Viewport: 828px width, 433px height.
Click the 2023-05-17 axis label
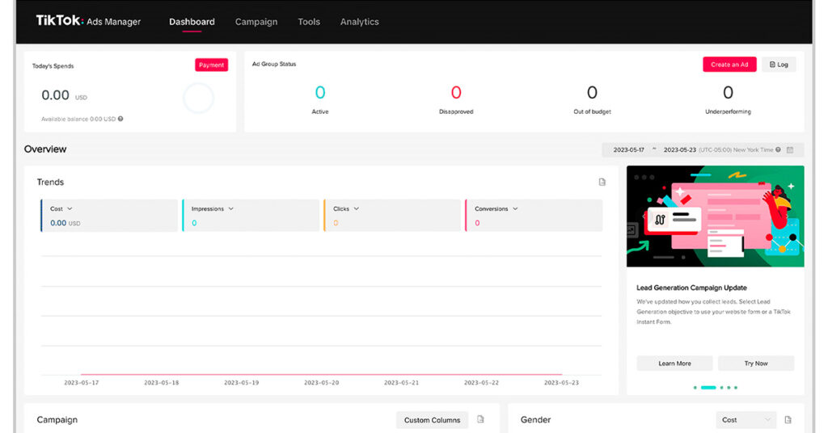(x=82, y=382)
